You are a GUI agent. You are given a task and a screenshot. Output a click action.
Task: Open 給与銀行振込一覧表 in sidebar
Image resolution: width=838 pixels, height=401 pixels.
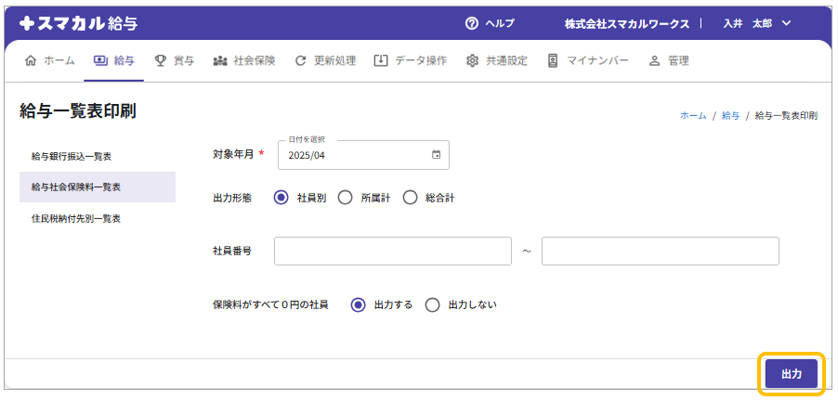(78, 156)
